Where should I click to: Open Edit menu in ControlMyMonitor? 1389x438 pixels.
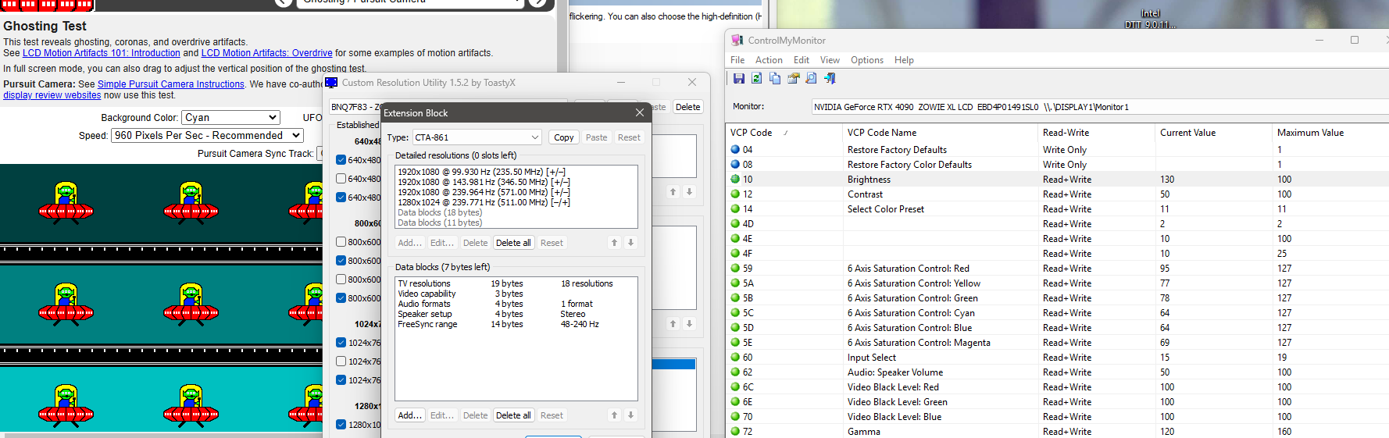tap(802, 60)
